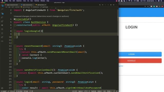Viewport: 164px width, 92px height.
Task: Click the resetPassword method name
Action: 33,46
